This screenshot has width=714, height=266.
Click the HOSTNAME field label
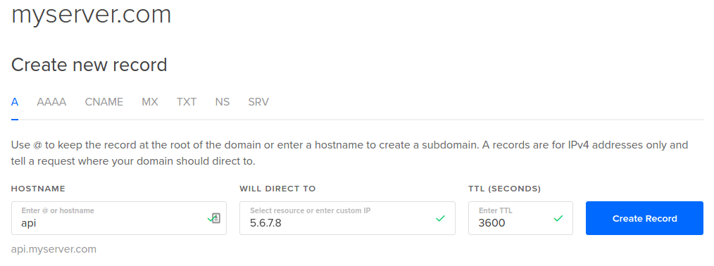(x=38, y=189)
